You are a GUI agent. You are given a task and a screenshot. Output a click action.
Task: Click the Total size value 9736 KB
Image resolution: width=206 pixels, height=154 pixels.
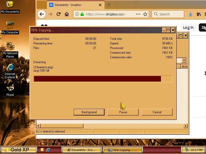tap(167, 39)
